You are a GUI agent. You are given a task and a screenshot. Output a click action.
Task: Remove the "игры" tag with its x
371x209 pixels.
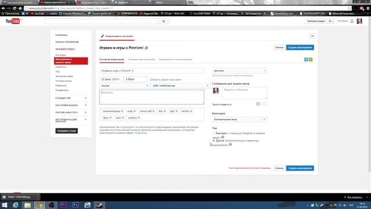[x=134, y=111]
